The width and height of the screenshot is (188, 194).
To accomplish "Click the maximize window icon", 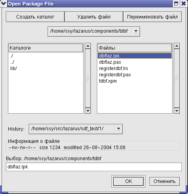I will (x=176, y=4).
